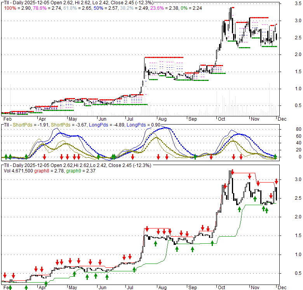Image resolution: width=303 pixels, height=290 pixels.
Task: Select the Dec month label under top chart
Action: pyautogui.click(x=282, y=119)
